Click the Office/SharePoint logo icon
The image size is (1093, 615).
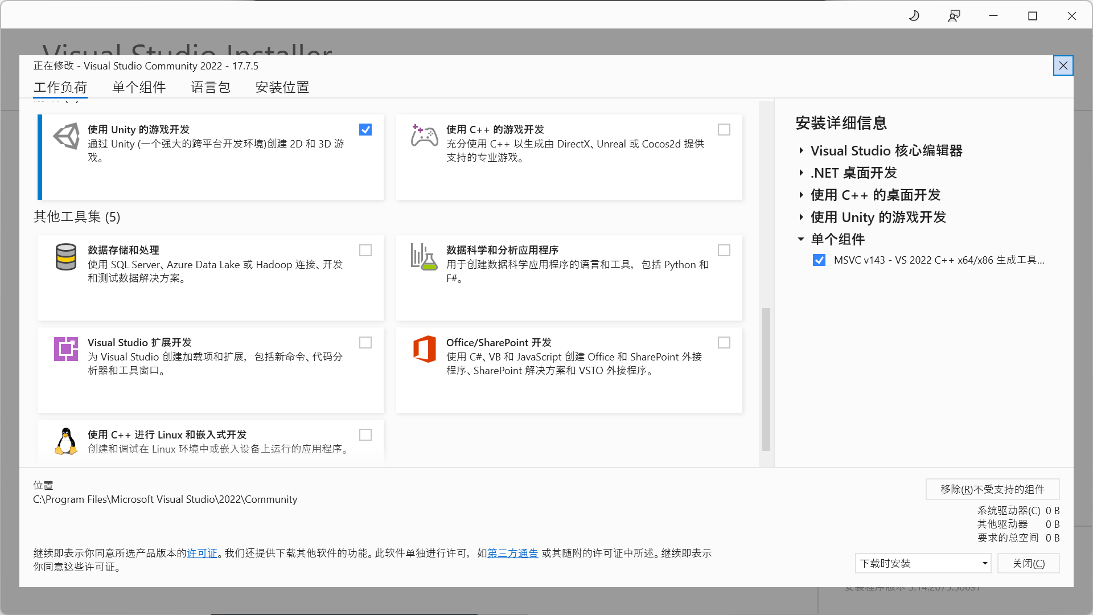[x=424, y=349]
